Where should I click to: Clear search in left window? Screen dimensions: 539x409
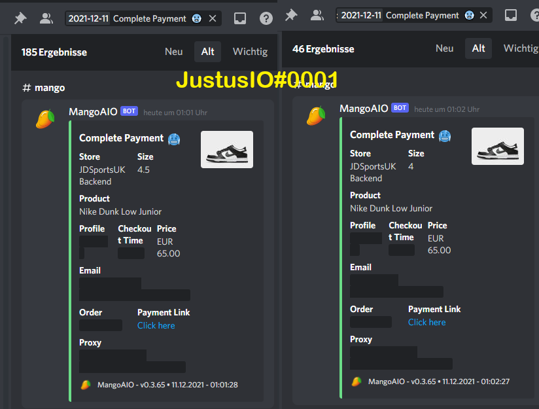(x=213, y=18)
